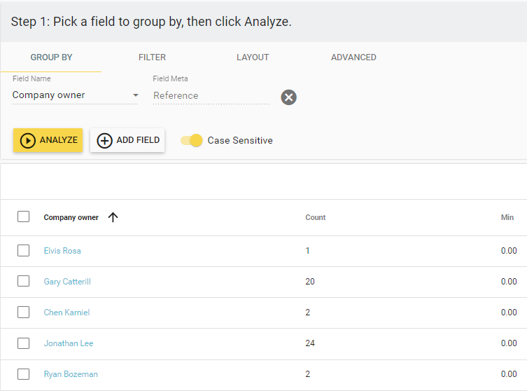Click the Count column header
The height and width of the screenshot is (391, 527).
[316, 217]
